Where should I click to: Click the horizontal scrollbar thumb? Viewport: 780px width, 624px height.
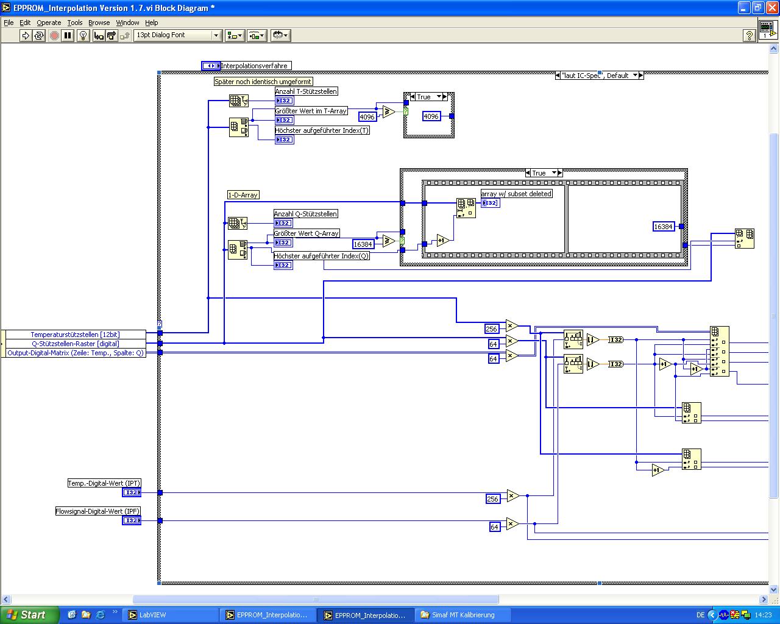(x=316, y=599)
